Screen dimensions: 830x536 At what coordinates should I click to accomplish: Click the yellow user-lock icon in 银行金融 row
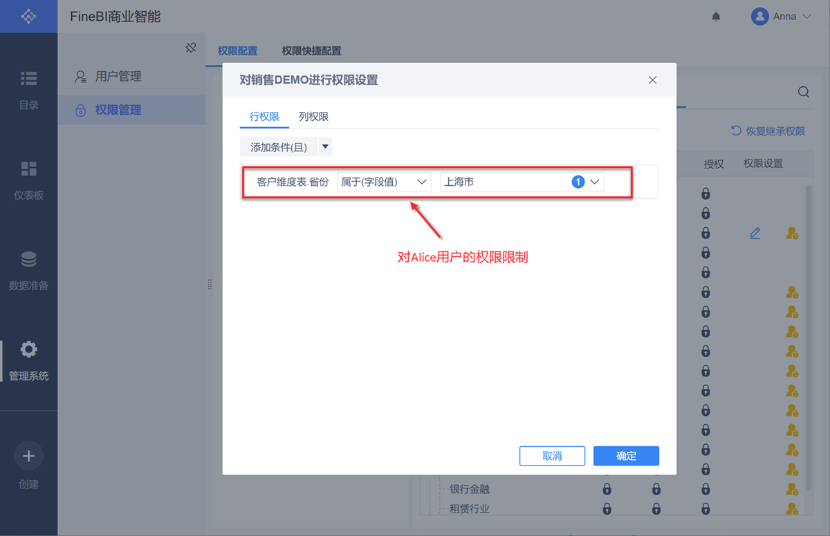click(x=793, y=489)
